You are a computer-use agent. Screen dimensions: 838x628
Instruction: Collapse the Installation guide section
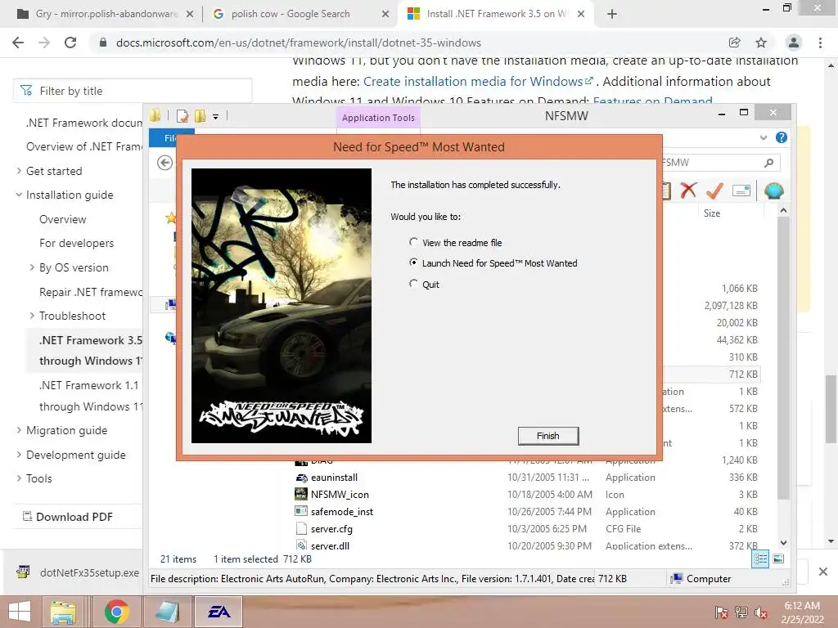(x=20, y=195)
